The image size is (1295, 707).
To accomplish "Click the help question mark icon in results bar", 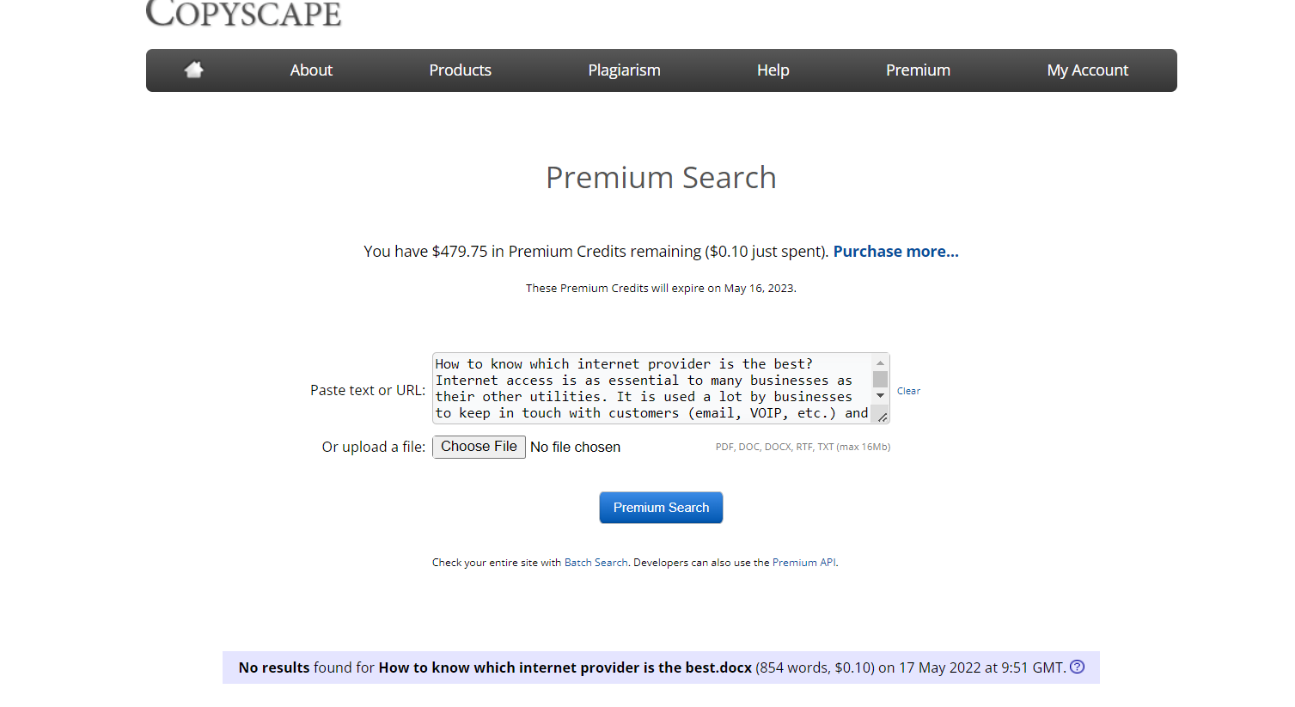I will (x=1077, y=667).
